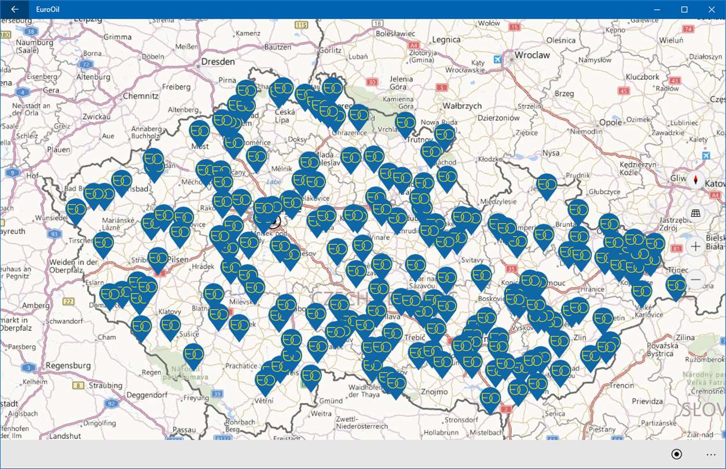This screenshot has width=726, height=469.
Task: Open the pin just left of Zlín label
Action: (x=559, y=344)
